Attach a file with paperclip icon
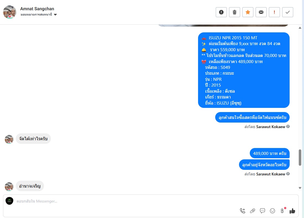The width and height of the screenshot is (304, 218). tap(253, 211)
